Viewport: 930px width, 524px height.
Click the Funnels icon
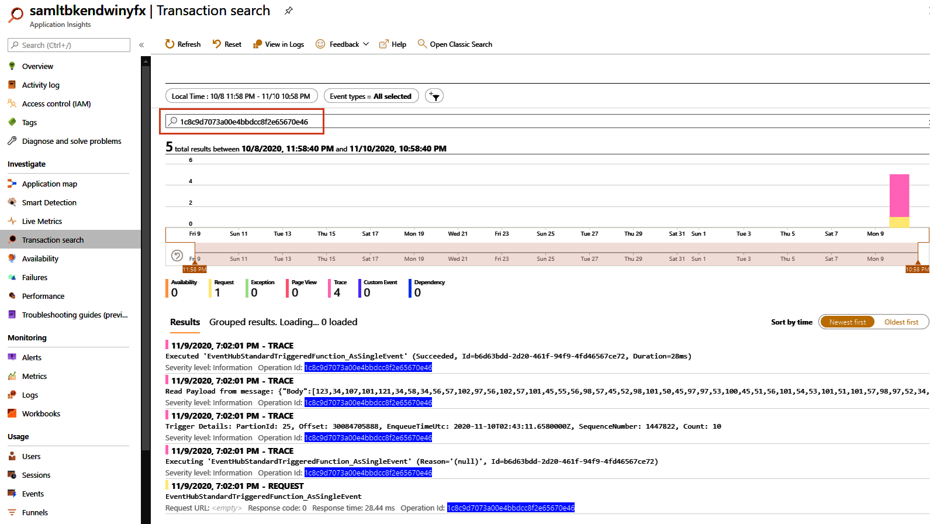click(12, 512)
